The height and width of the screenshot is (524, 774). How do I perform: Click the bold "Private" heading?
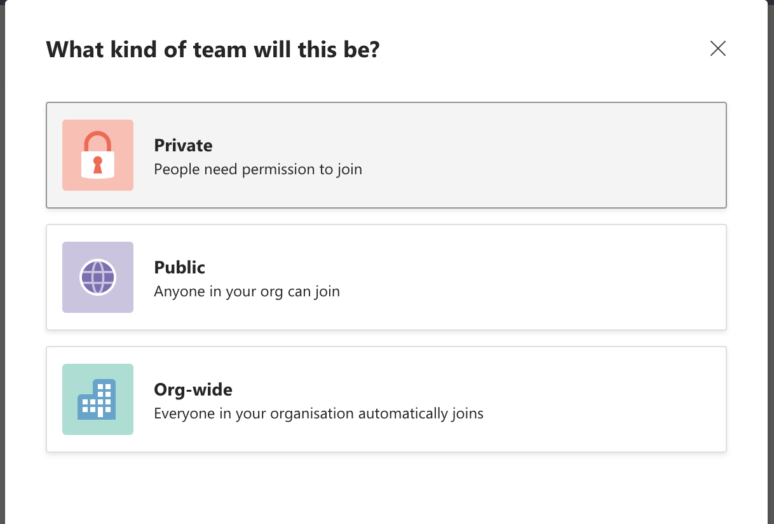(183, 146)
